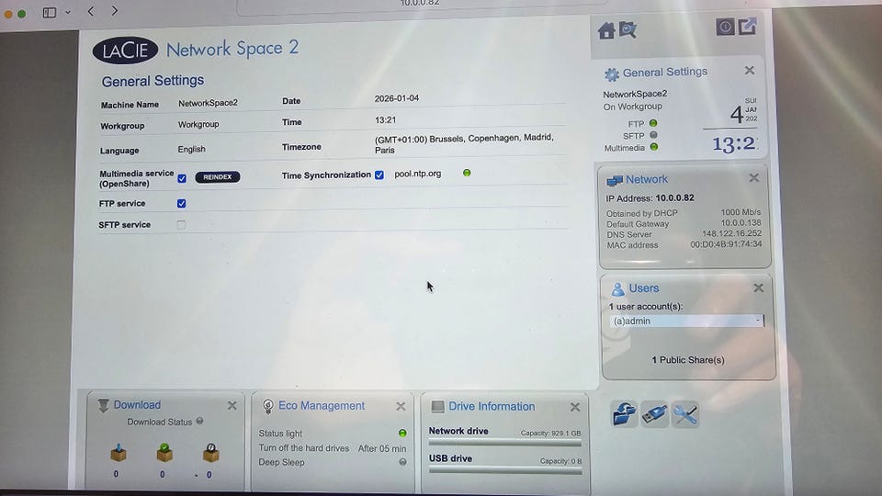The height and width of the screenshot is (496, 882).
Task: Click the widget clock showing 13:2
Action: pos(733,144)
